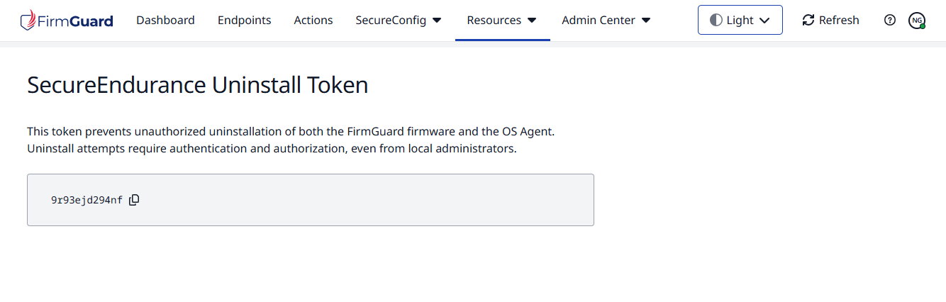Click the green online status dot
Screen dimensions: 946x302
point(923,26)
